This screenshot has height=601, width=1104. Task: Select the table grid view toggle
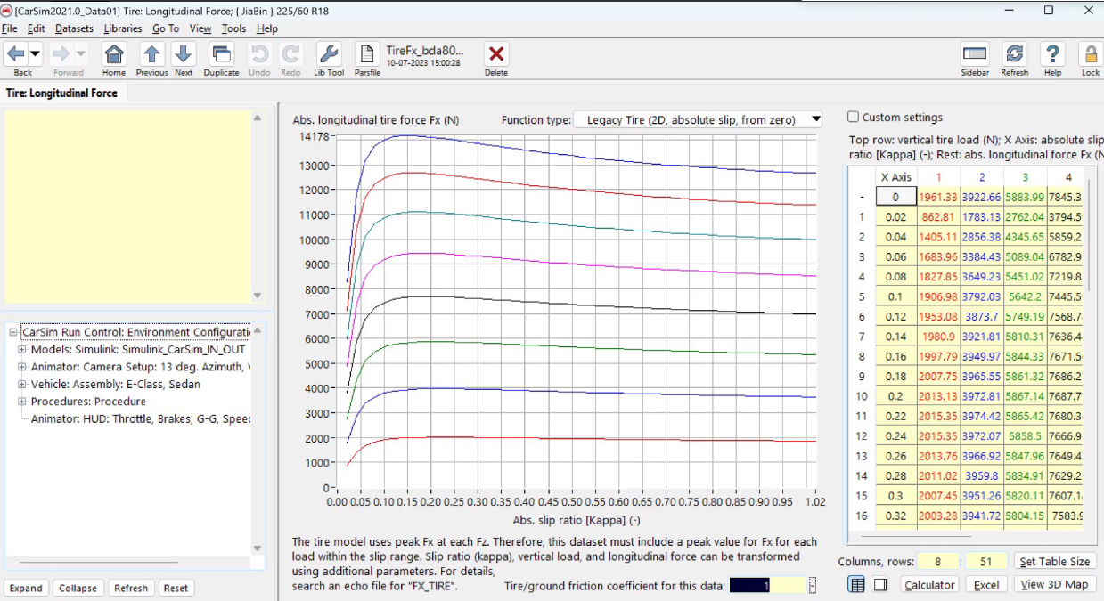pos(856,584)
